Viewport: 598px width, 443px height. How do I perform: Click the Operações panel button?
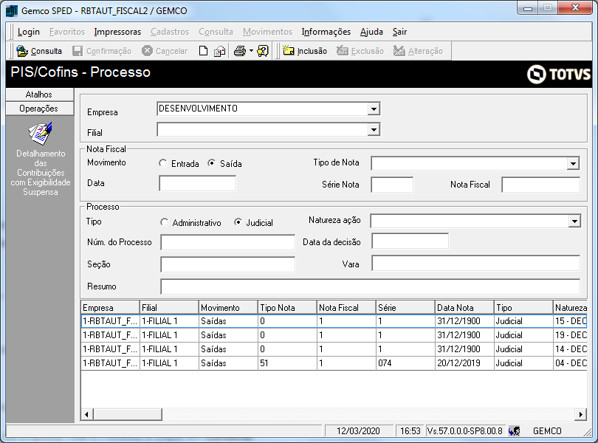(40, 109)
